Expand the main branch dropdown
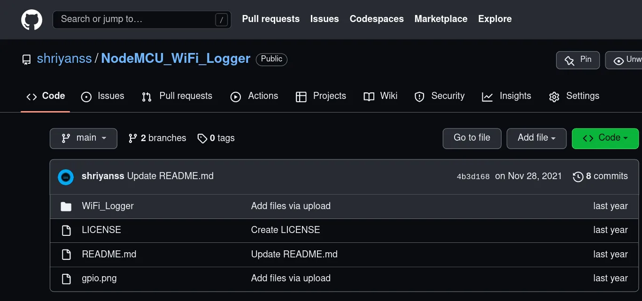 pos(84,138)
